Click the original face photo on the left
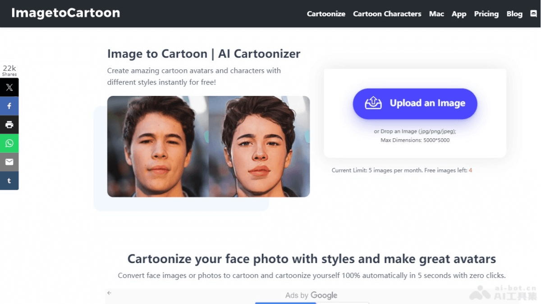The image size is (541, 304). coord(158,146)
